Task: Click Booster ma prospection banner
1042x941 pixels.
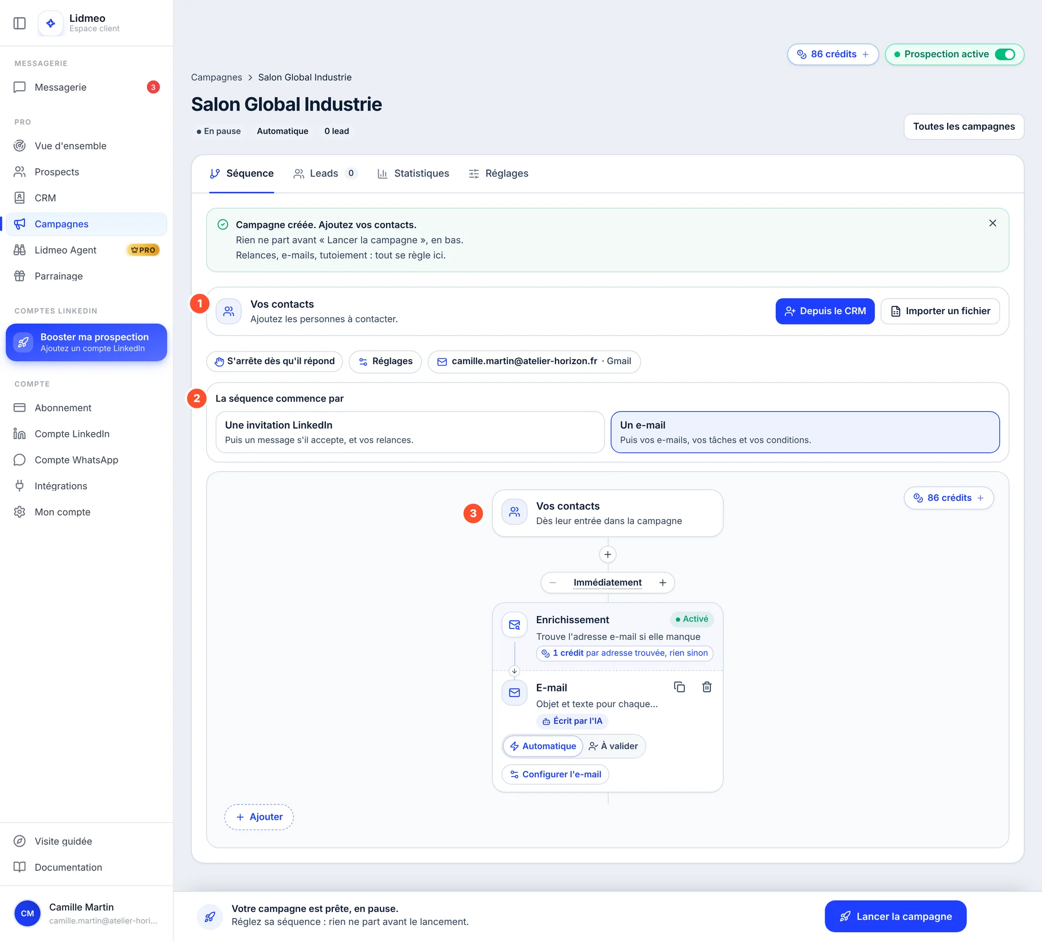Action: (x=86, y=342)
